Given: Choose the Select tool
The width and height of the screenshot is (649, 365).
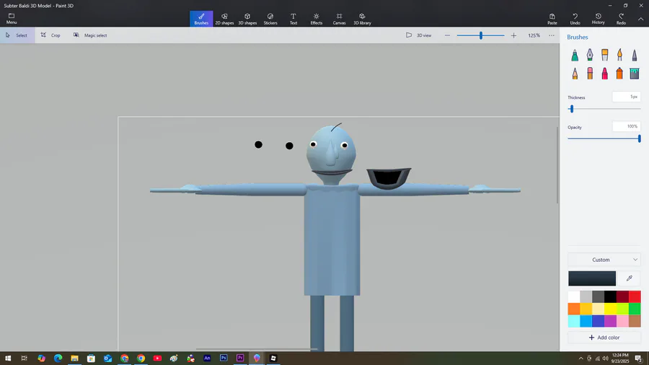Looking at the screenshot, I should point(17,35).
